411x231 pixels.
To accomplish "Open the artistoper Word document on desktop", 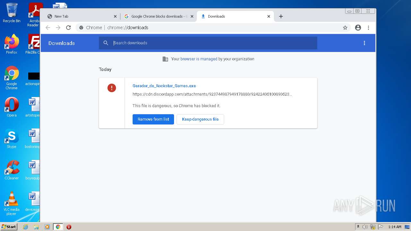I will pyautogui.click(x=33, y=107).
